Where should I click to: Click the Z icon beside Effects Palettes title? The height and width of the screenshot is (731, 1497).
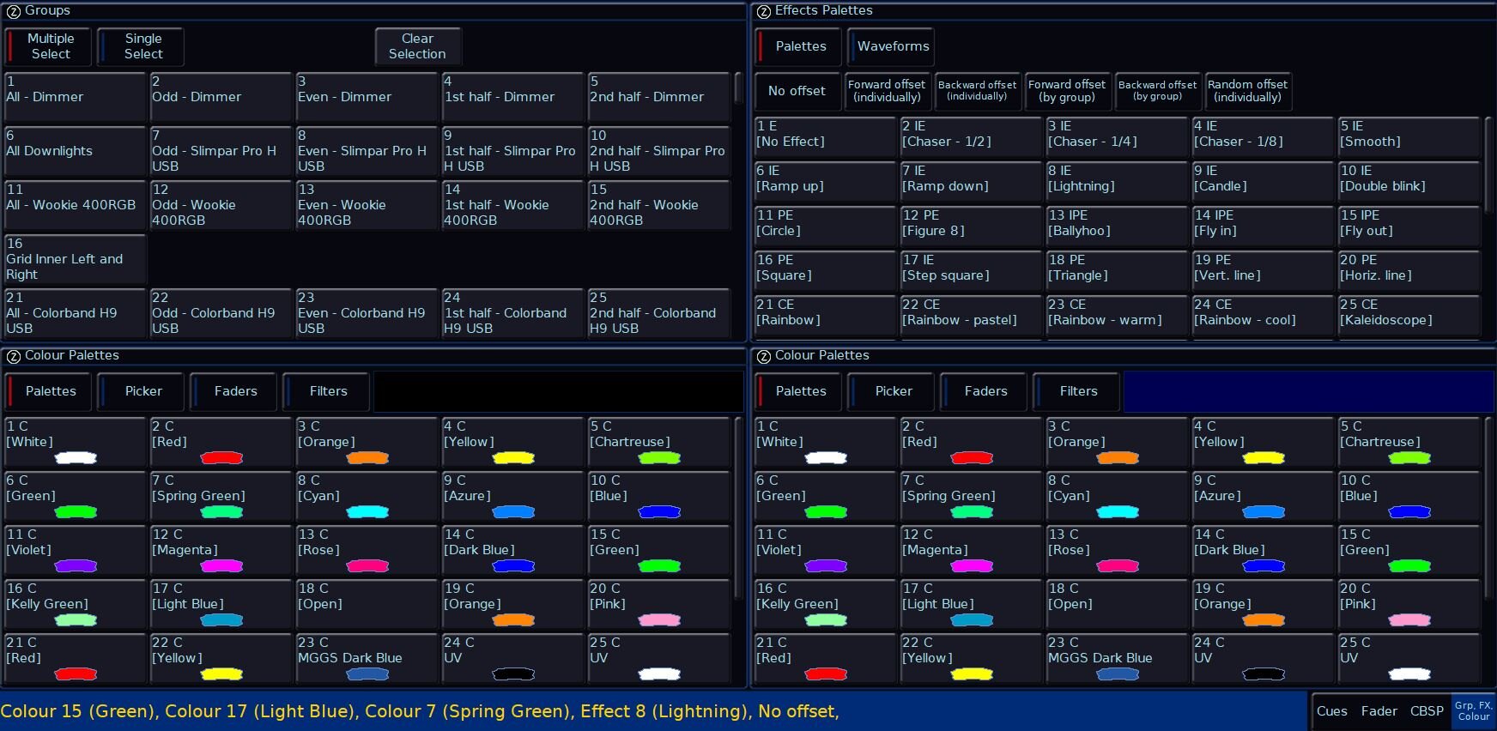click(x=763, y=11)
